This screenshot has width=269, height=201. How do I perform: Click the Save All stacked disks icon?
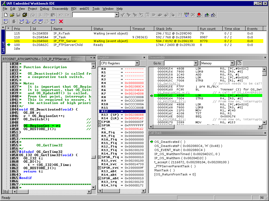click(x=25, y=15)
